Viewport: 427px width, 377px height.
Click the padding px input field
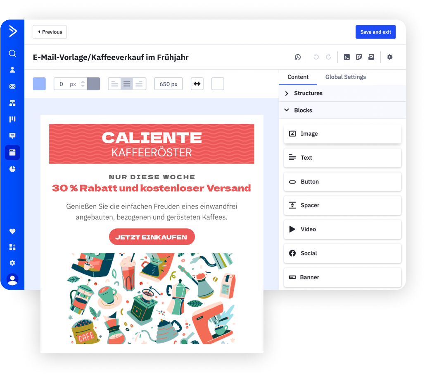pyautogui.click(x=70, y=84)
